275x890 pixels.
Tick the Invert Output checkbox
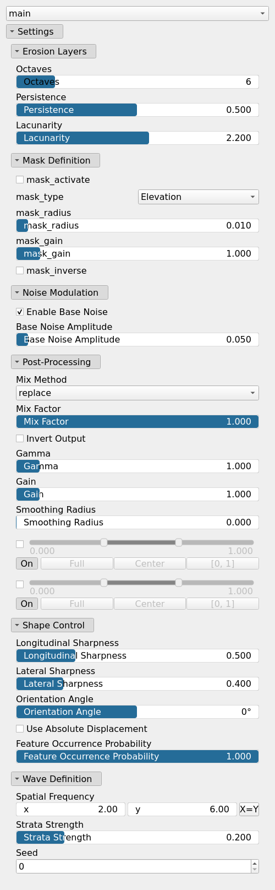[20, 438]
